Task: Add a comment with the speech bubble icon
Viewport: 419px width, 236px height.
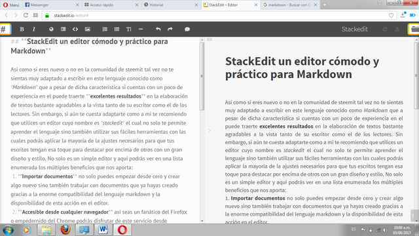Action: 187,29
